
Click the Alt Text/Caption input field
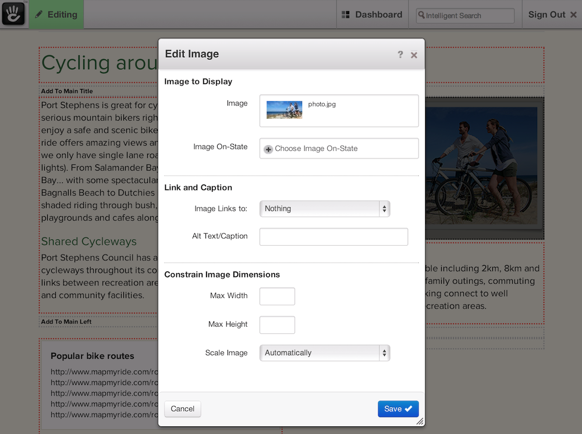click(x=333, y=237)
